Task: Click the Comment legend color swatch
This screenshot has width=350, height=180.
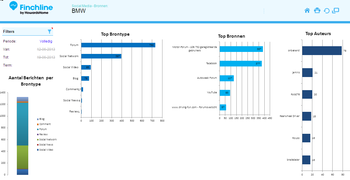Action: pos(38,124)
